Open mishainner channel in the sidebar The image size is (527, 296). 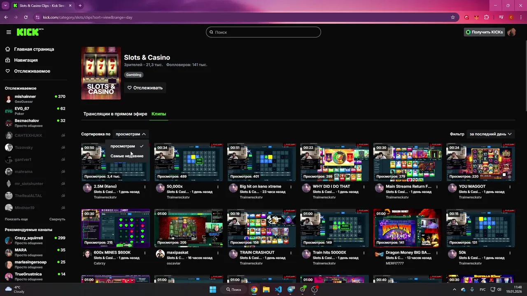tap(35, 99)
